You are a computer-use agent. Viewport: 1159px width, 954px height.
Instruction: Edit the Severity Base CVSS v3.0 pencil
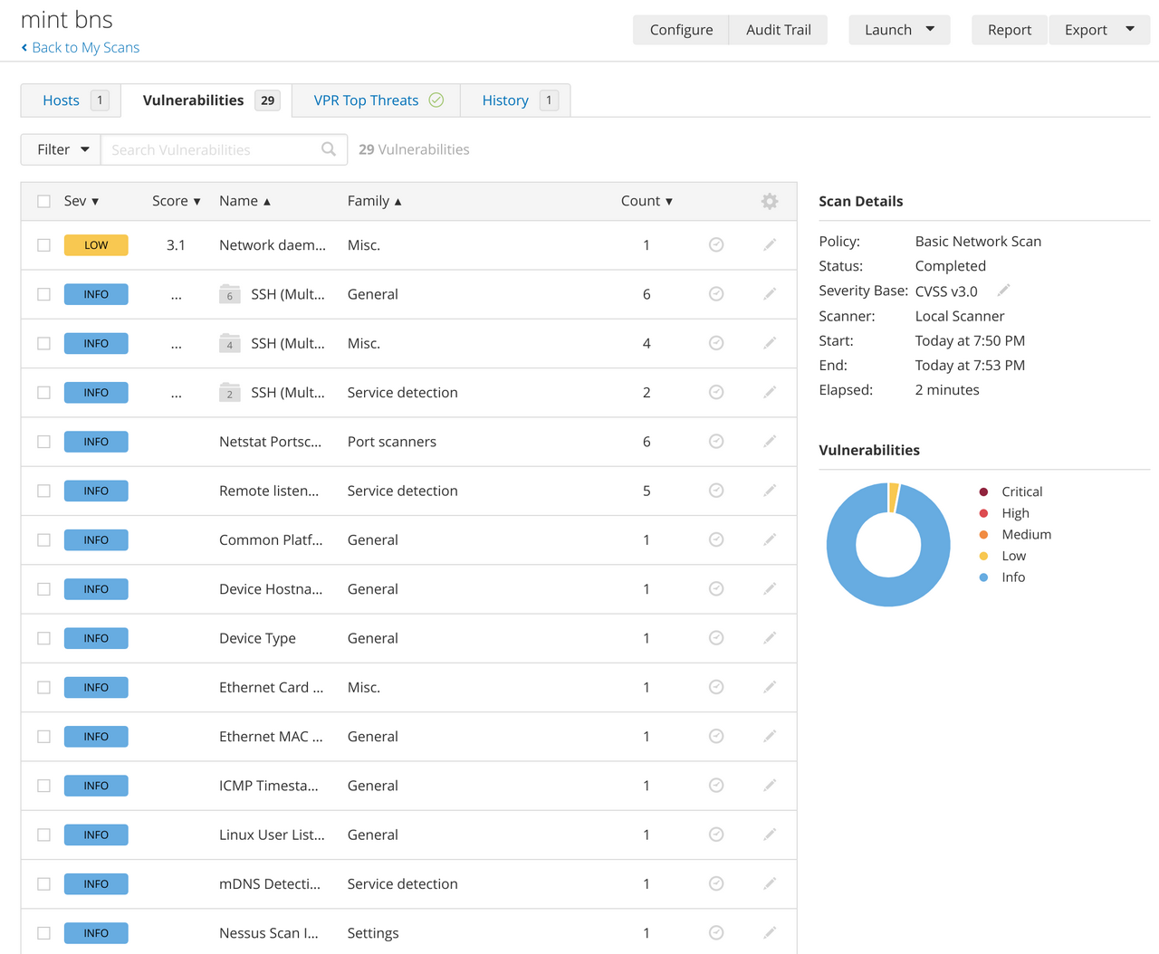tap(1003, 291)
